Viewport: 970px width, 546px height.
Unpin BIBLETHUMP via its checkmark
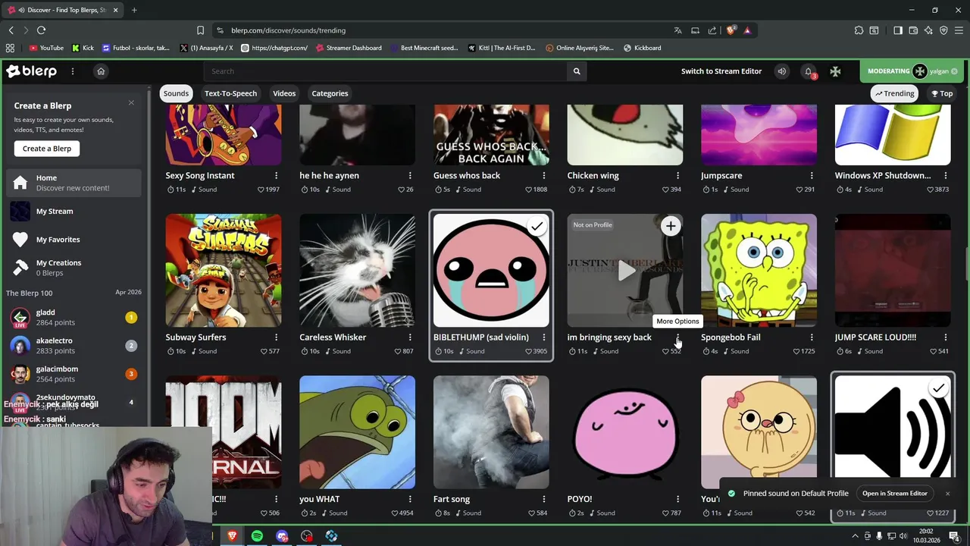tap(537, 226)
